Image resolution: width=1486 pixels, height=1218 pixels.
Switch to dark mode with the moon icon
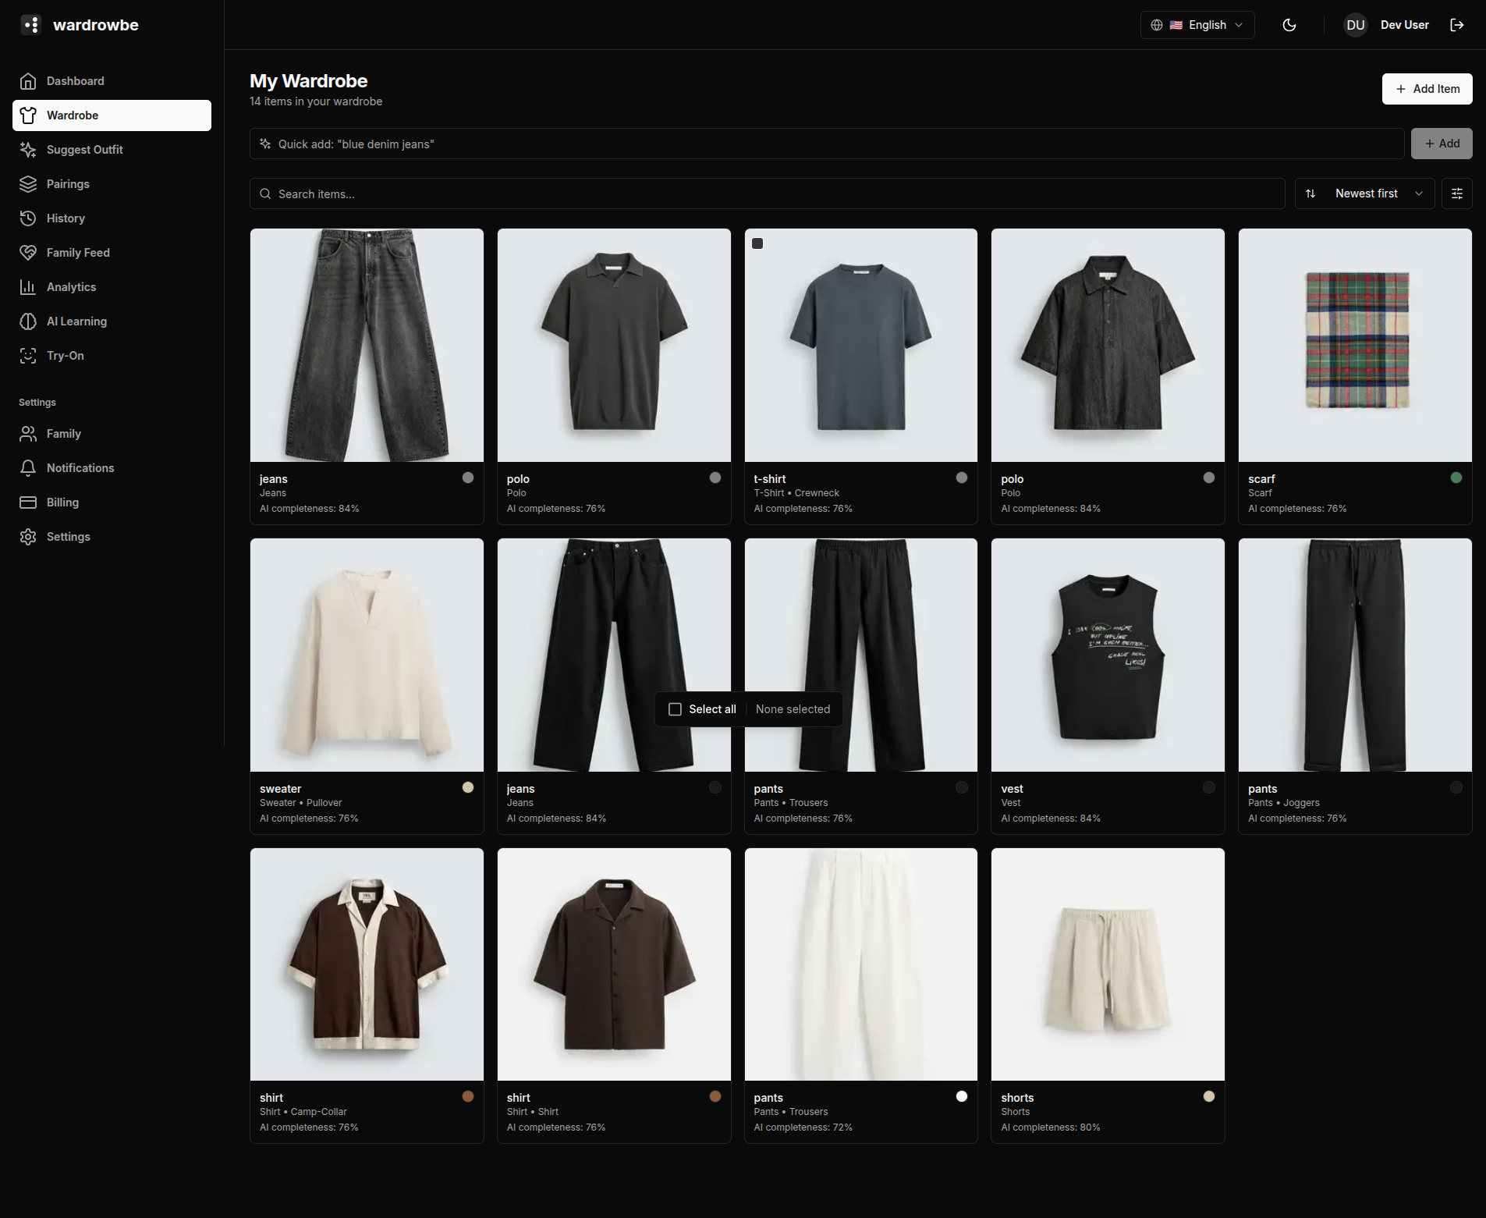click(1288, 24)
